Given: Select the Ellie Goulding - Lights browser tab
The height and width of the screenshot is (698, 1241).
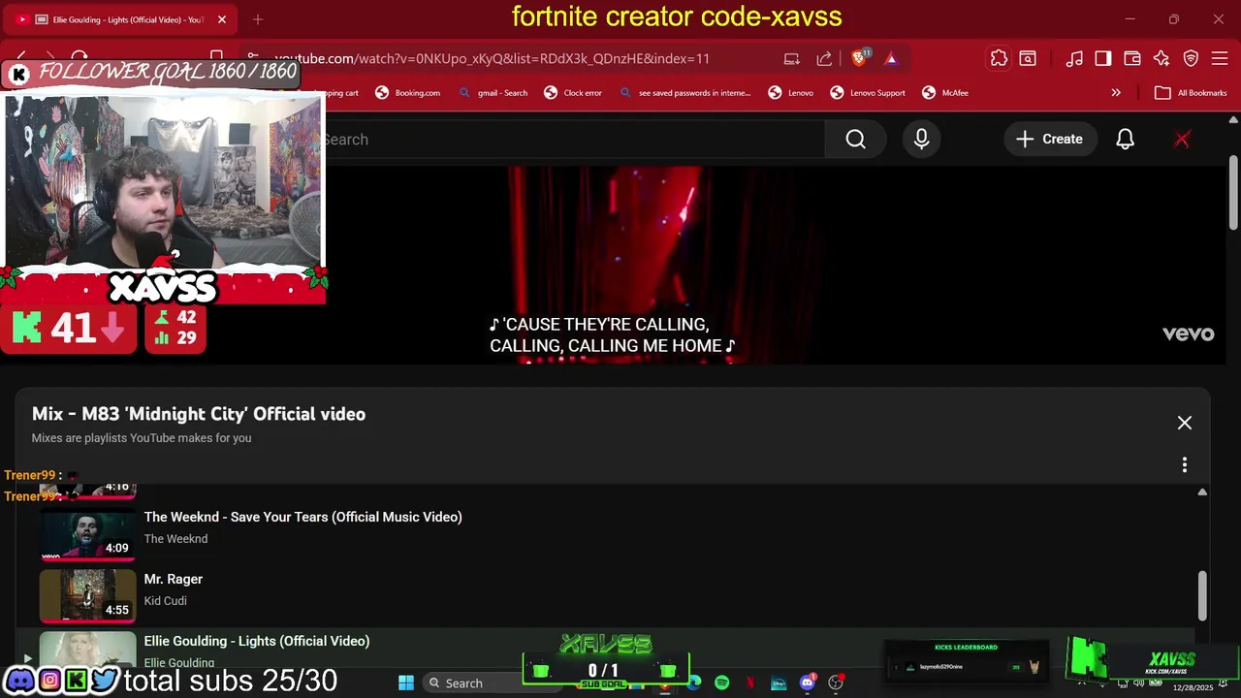Looking at the screenshot, I should point(121,19).
